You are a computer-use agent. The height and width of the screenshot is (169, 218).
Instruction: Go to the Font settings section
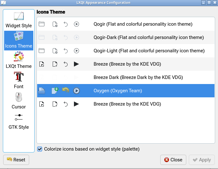[19, 81]
